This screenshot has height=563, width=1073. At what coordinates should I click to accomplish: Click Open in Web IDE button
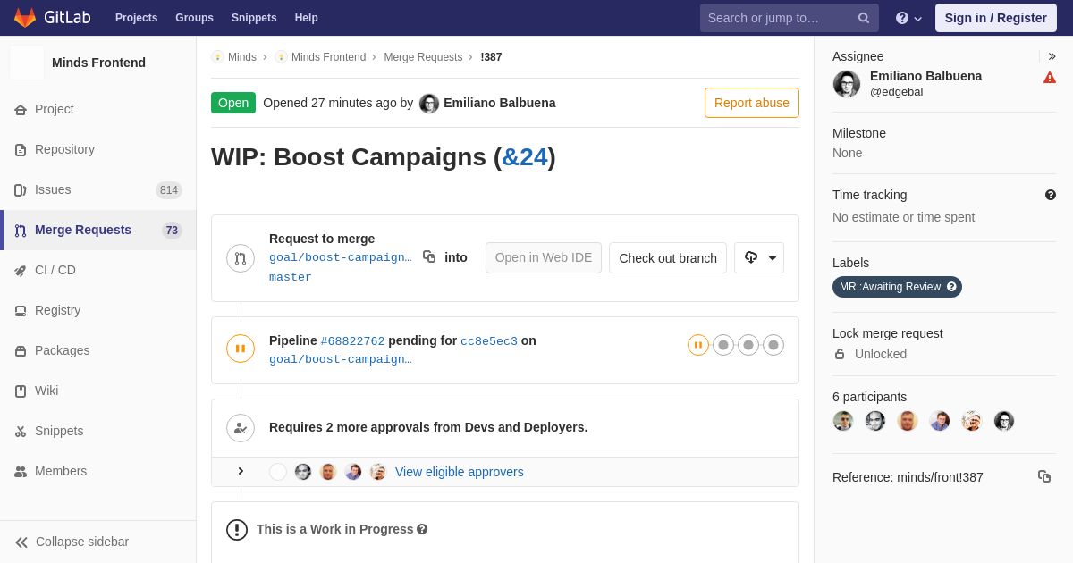click(x=544, y=257)
